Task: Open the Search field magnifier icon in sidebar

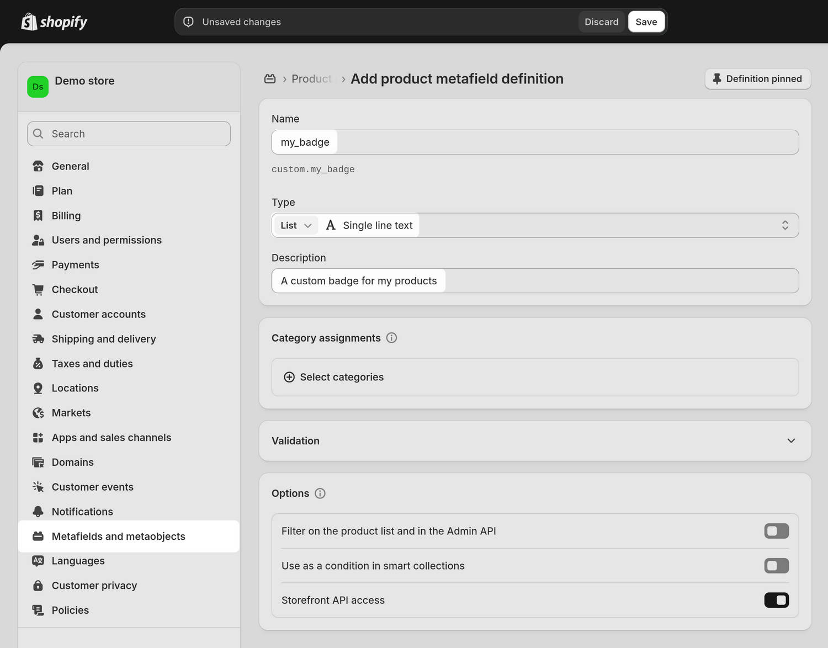Action: 38,134
